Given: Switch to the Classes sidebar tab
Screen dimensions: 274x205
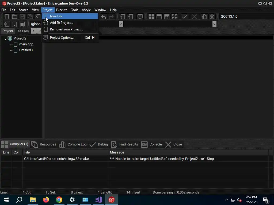Looking at the screenshot, I should [x=22, y=31].
